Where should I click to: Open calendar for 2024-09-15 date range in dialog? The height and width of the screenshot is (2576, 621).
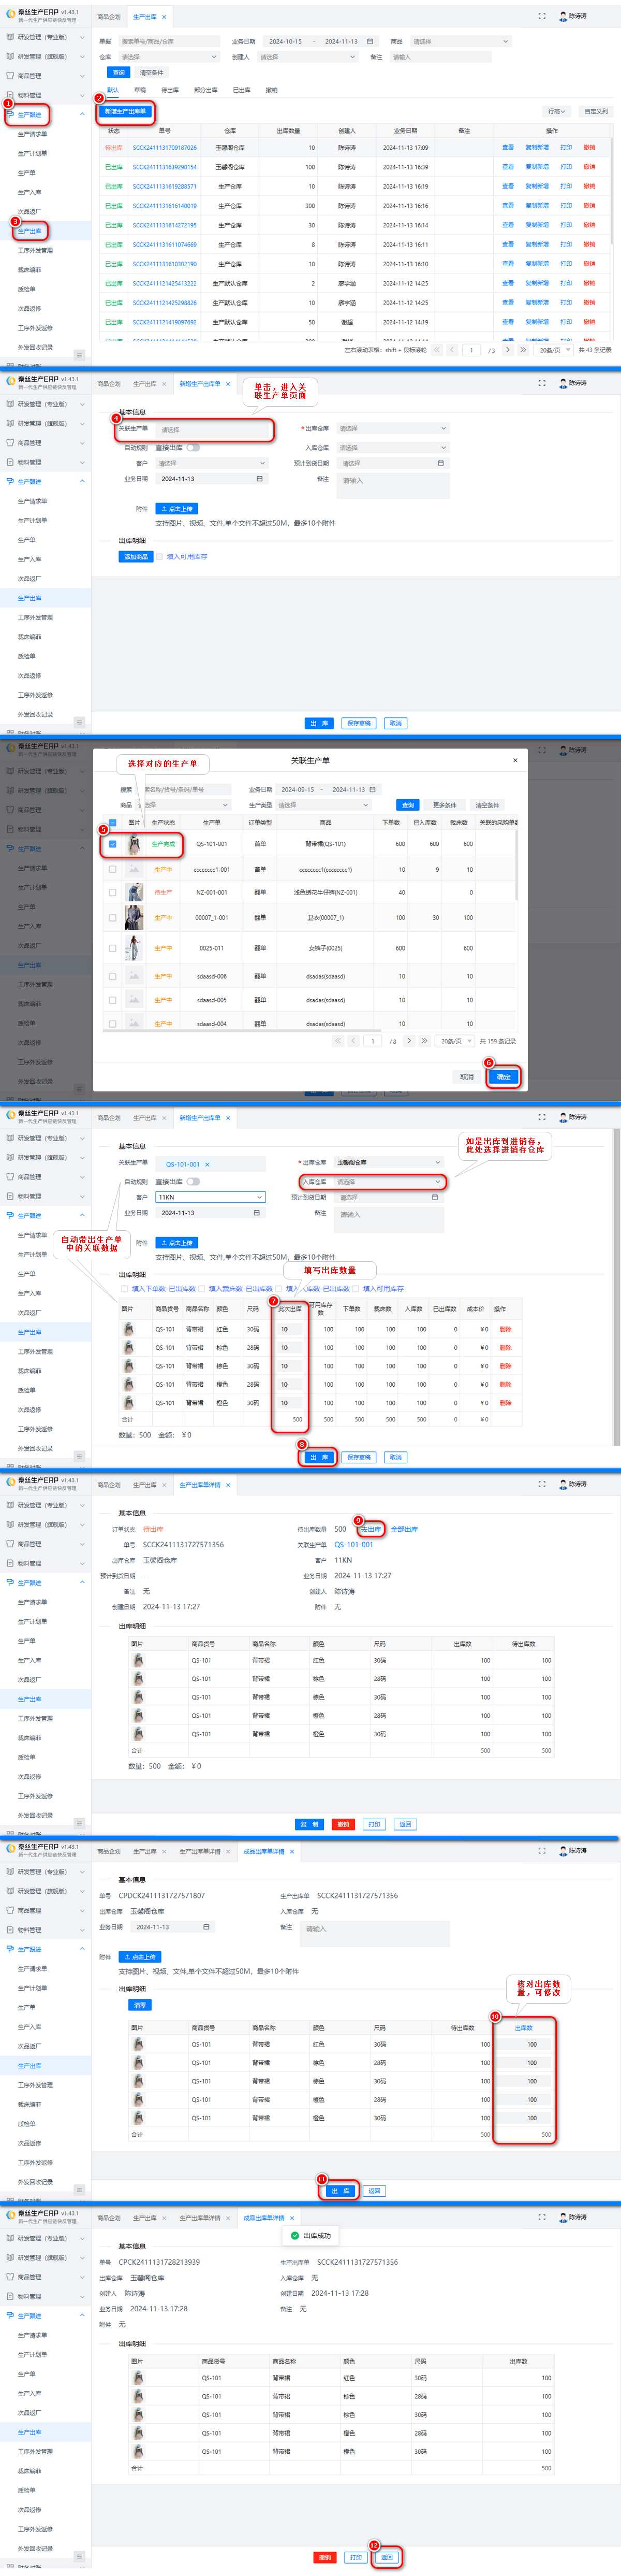tap(373, 789)
